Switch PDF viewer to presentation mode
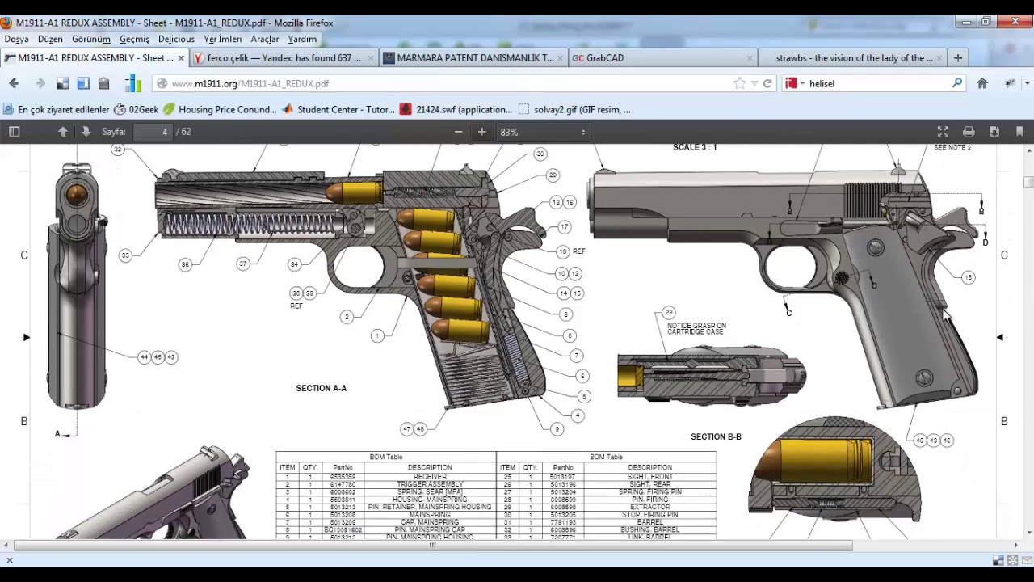1034x582 pixels. coord(943,132)
